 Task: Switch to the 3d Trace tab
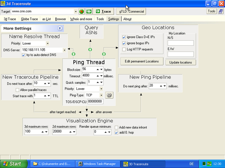point(10,19)
